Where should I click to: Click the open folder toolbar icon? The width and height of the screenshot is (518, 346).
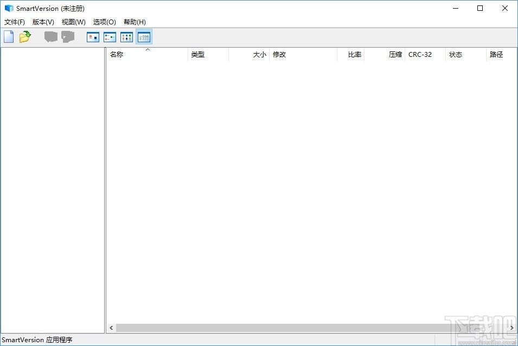click(x=25, y=37)
